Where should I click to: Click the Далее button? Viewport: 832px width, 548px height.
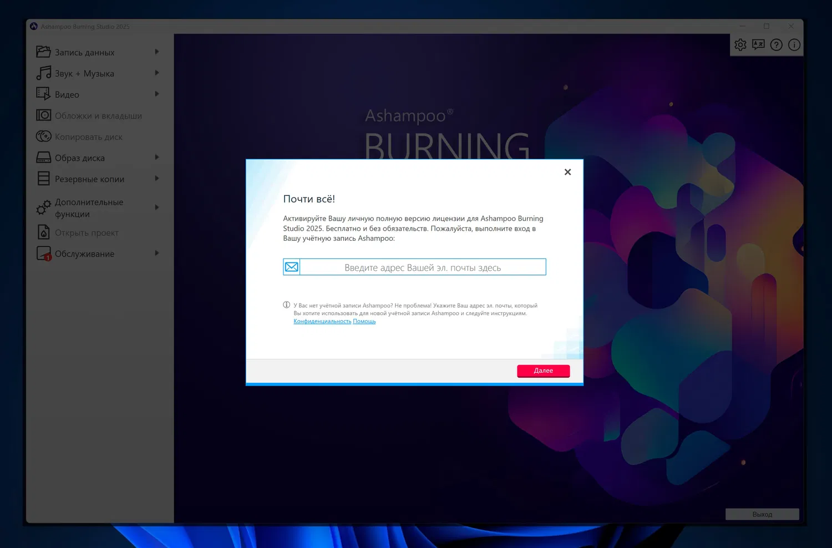pos(544,371)
